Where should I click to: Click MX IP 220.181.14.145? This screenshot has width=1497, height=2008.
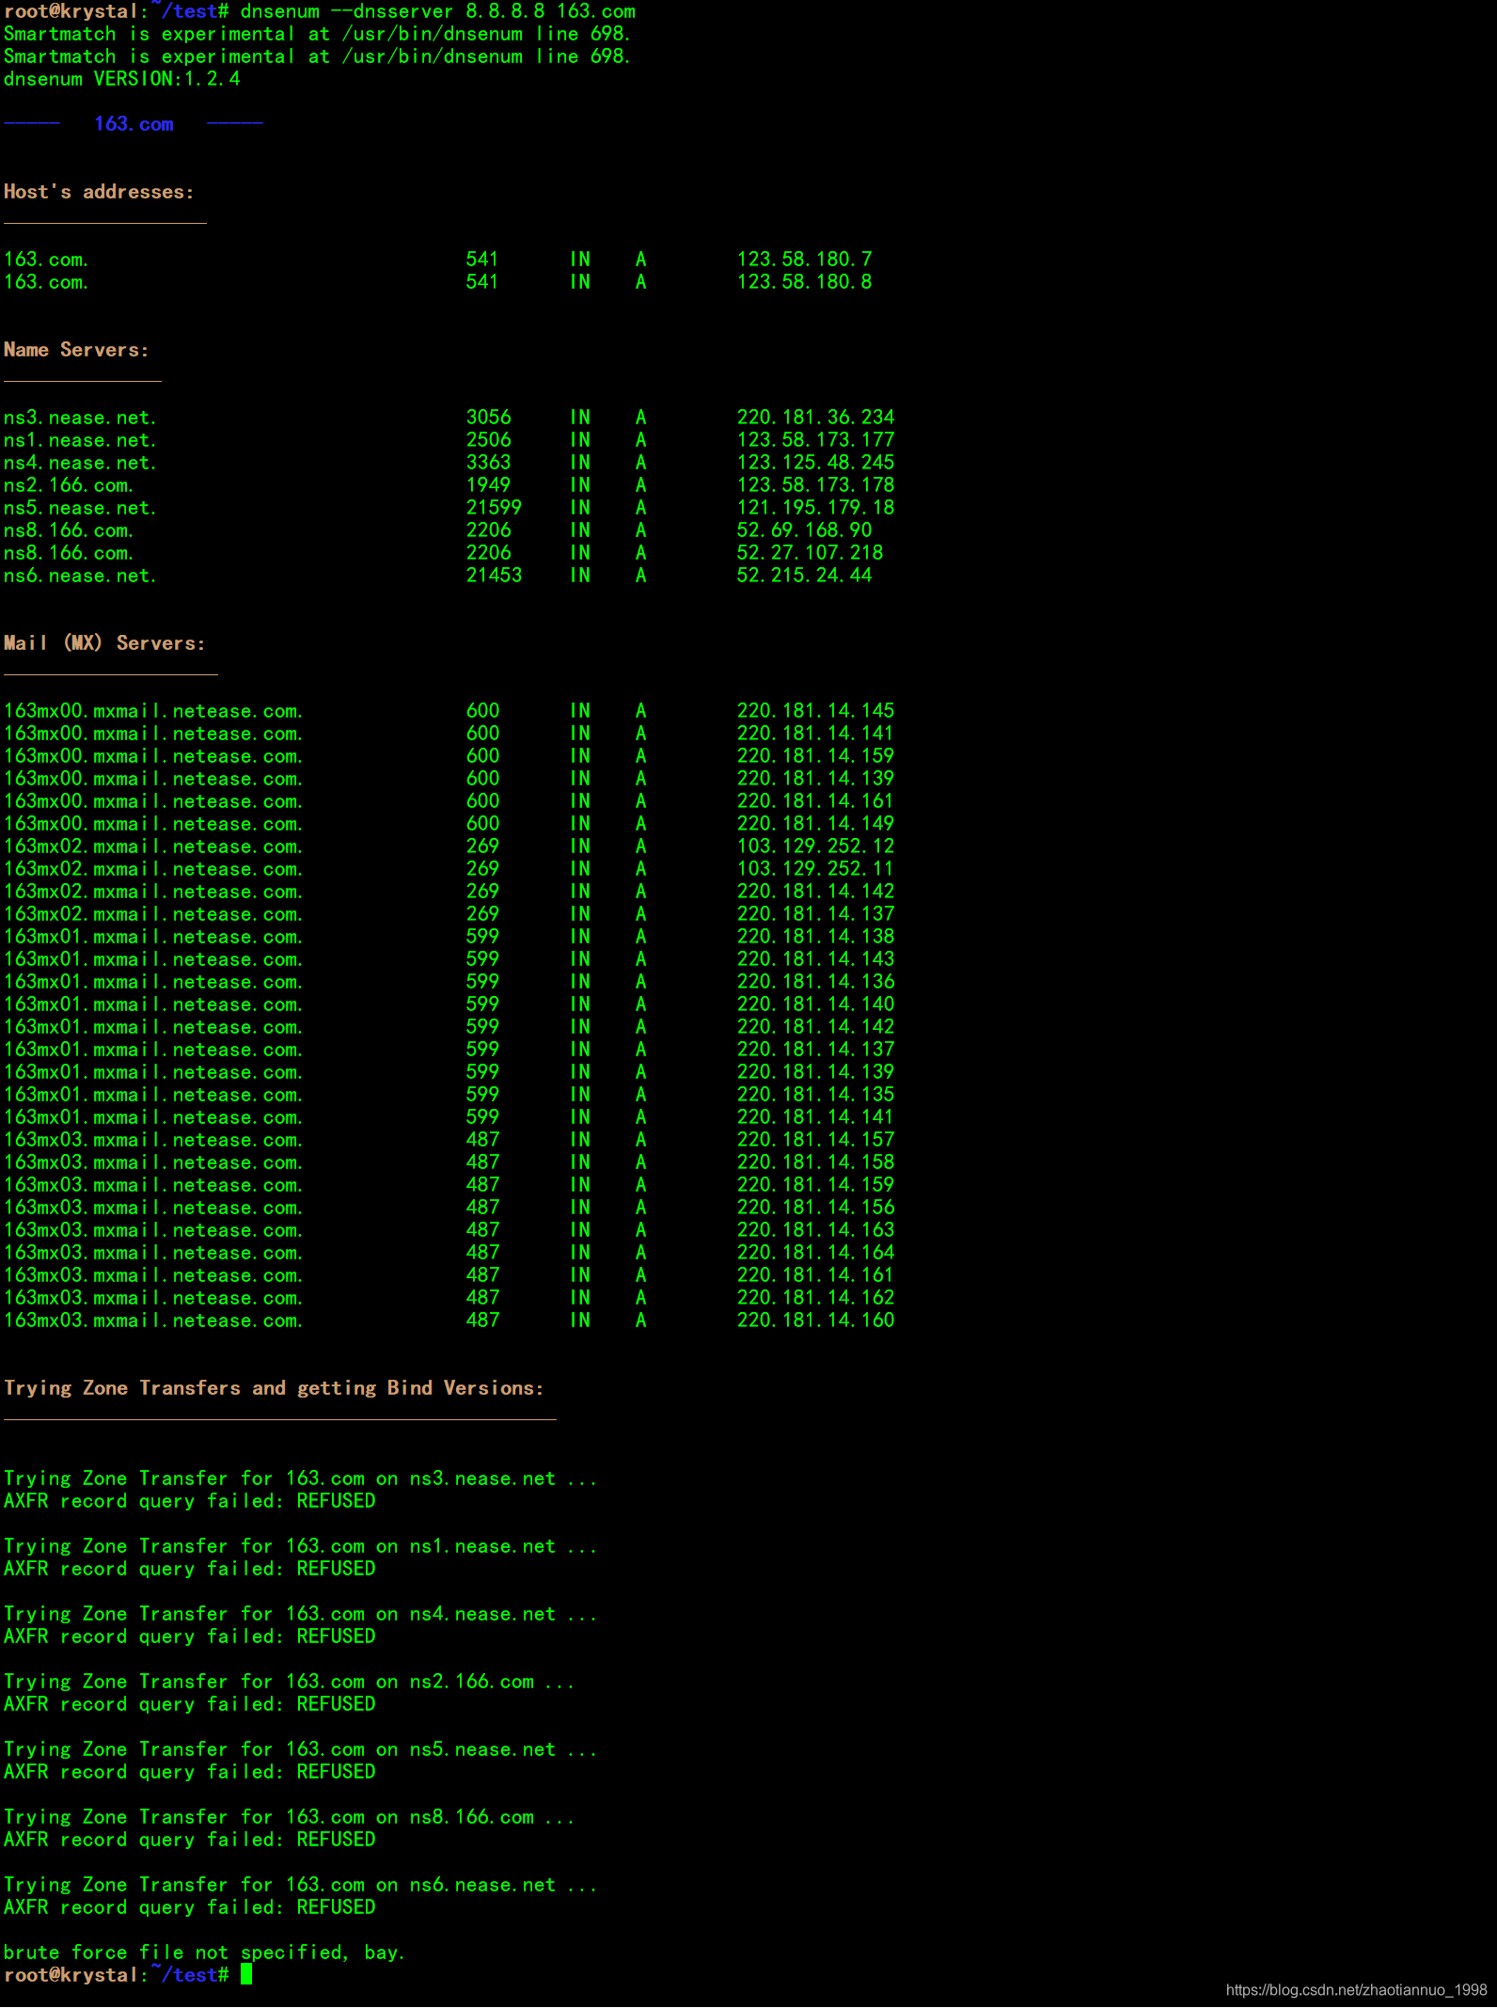point(815,711)
